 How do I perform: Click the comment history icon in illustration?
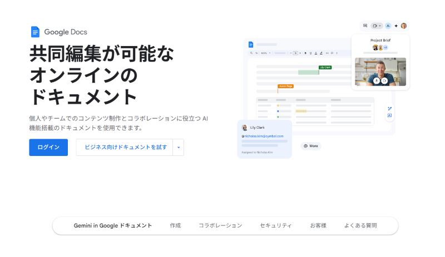pyautogui.click(x=365, y=26)
